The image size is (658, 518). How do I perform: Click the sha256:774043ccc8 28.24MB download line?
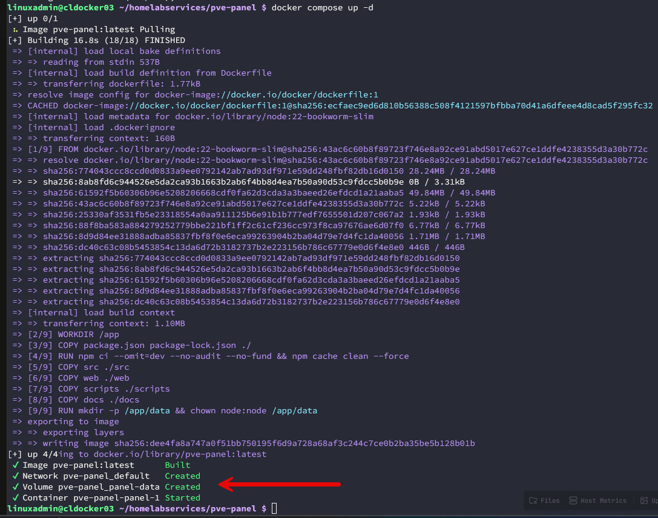pos(254,171)
